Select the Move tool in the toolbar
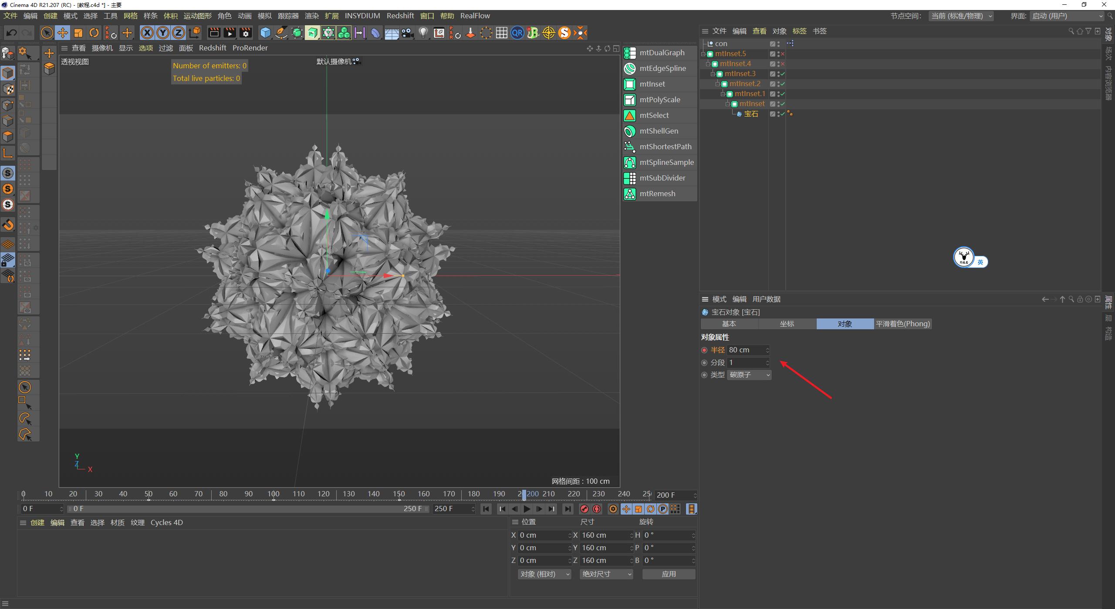 point(62,33)
